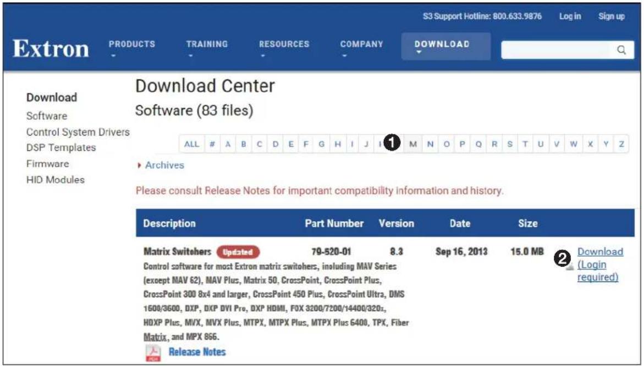Filter software by letter Z

pyautogui.click(x=621, y=144)
